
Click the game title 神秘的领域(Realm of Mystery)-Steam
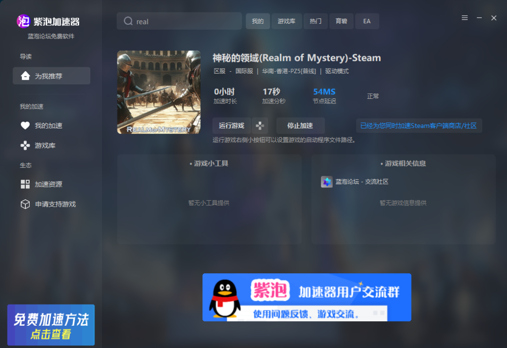click(x=297, y=58)
